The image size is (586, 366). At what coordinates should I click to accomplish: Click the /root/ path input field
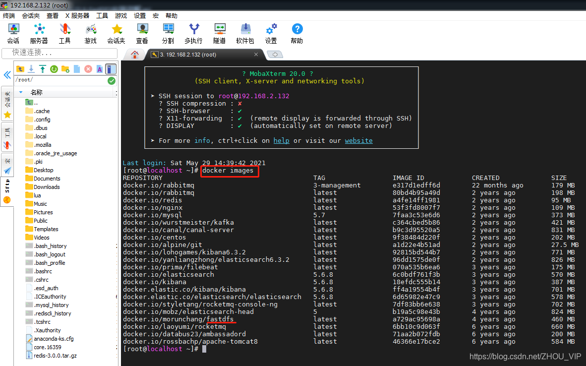[60, 80]
